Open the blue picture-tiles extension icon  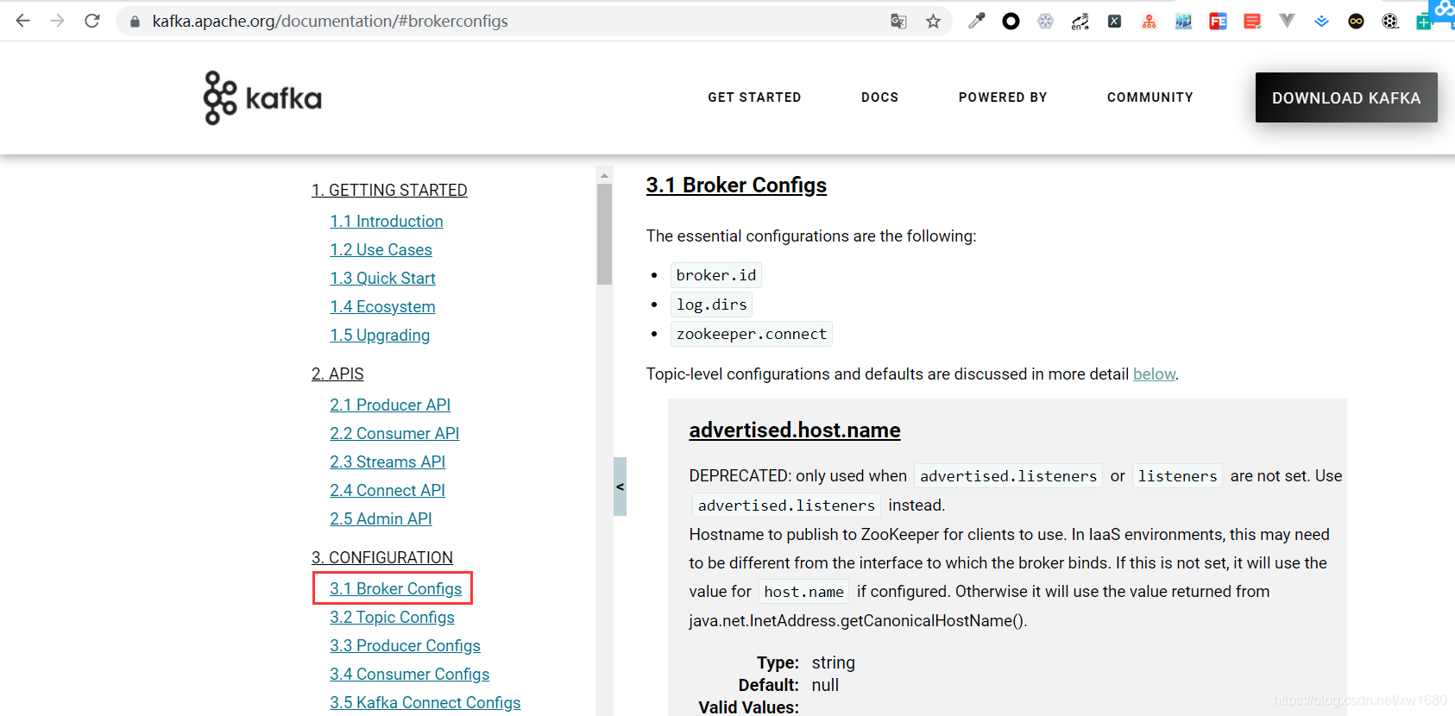click(1183, 22)
